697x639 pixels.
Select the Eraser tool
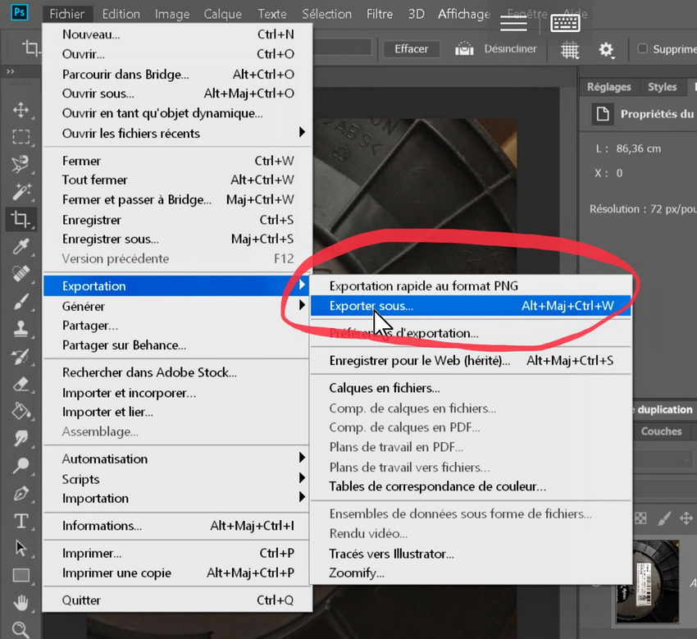coord(20,384)
